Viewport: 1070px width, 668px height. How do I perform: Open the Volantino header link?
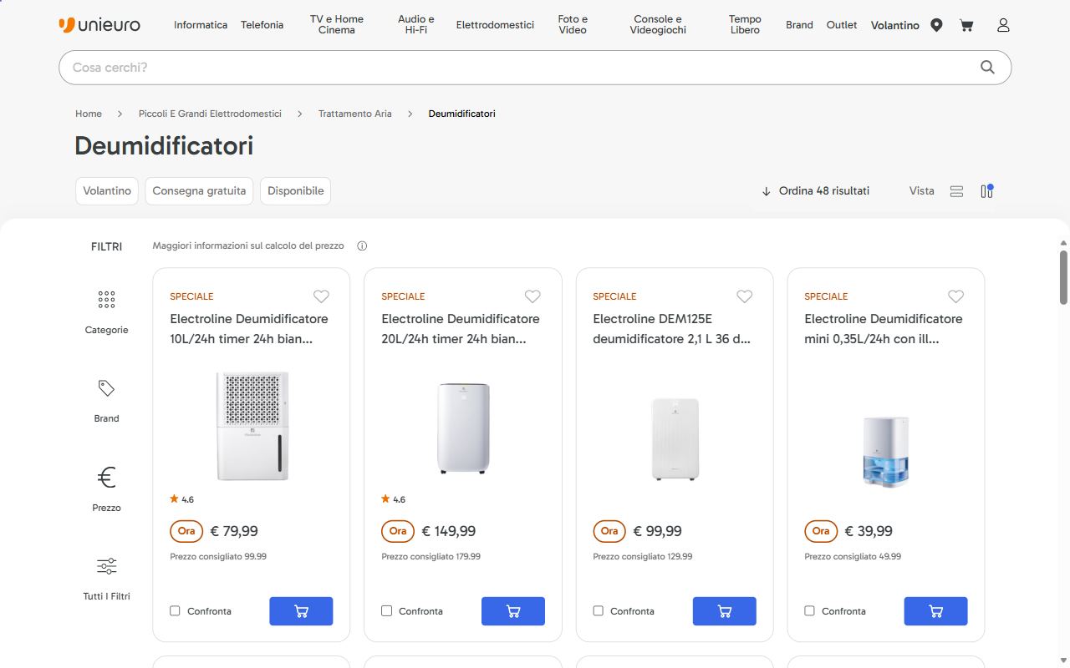coord(895,25)
